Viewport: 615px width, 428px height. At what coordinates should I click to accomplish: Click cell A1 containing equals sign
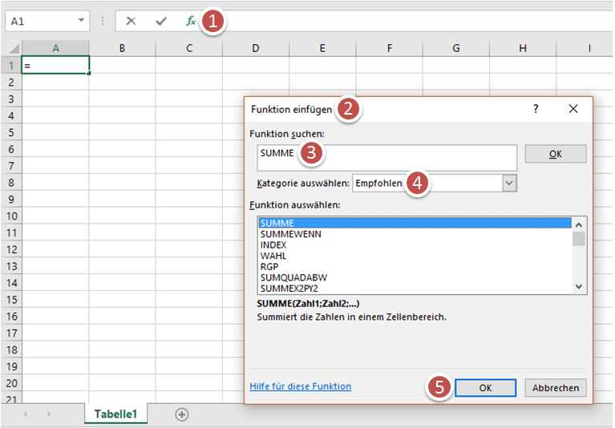[x=55, y=65]
